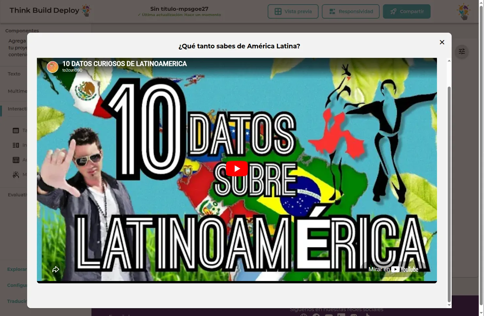The height and width of the screenshot is (316, 484).
Task: Select the Interactivo sidebar section
Action: (17, 109)
